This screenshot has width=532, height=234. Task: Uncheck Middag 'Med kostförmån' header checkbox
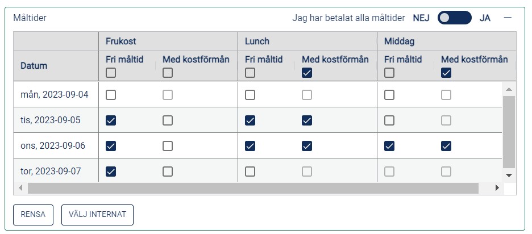[x=446, y=73]
